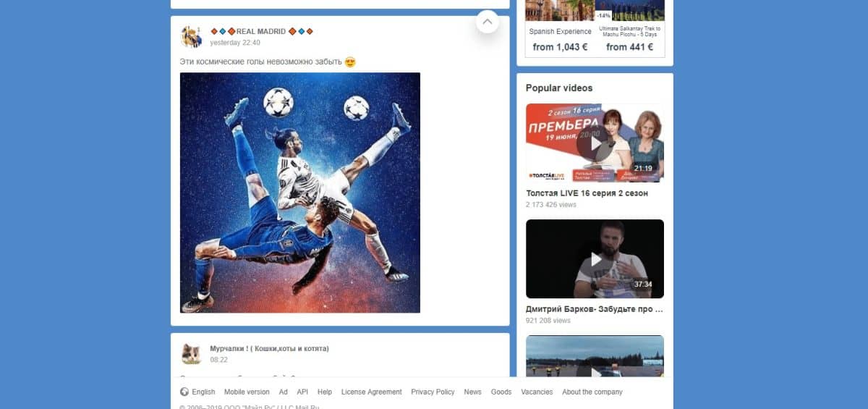Open Толстая LIVE 16 серия video title

point(587,193)
